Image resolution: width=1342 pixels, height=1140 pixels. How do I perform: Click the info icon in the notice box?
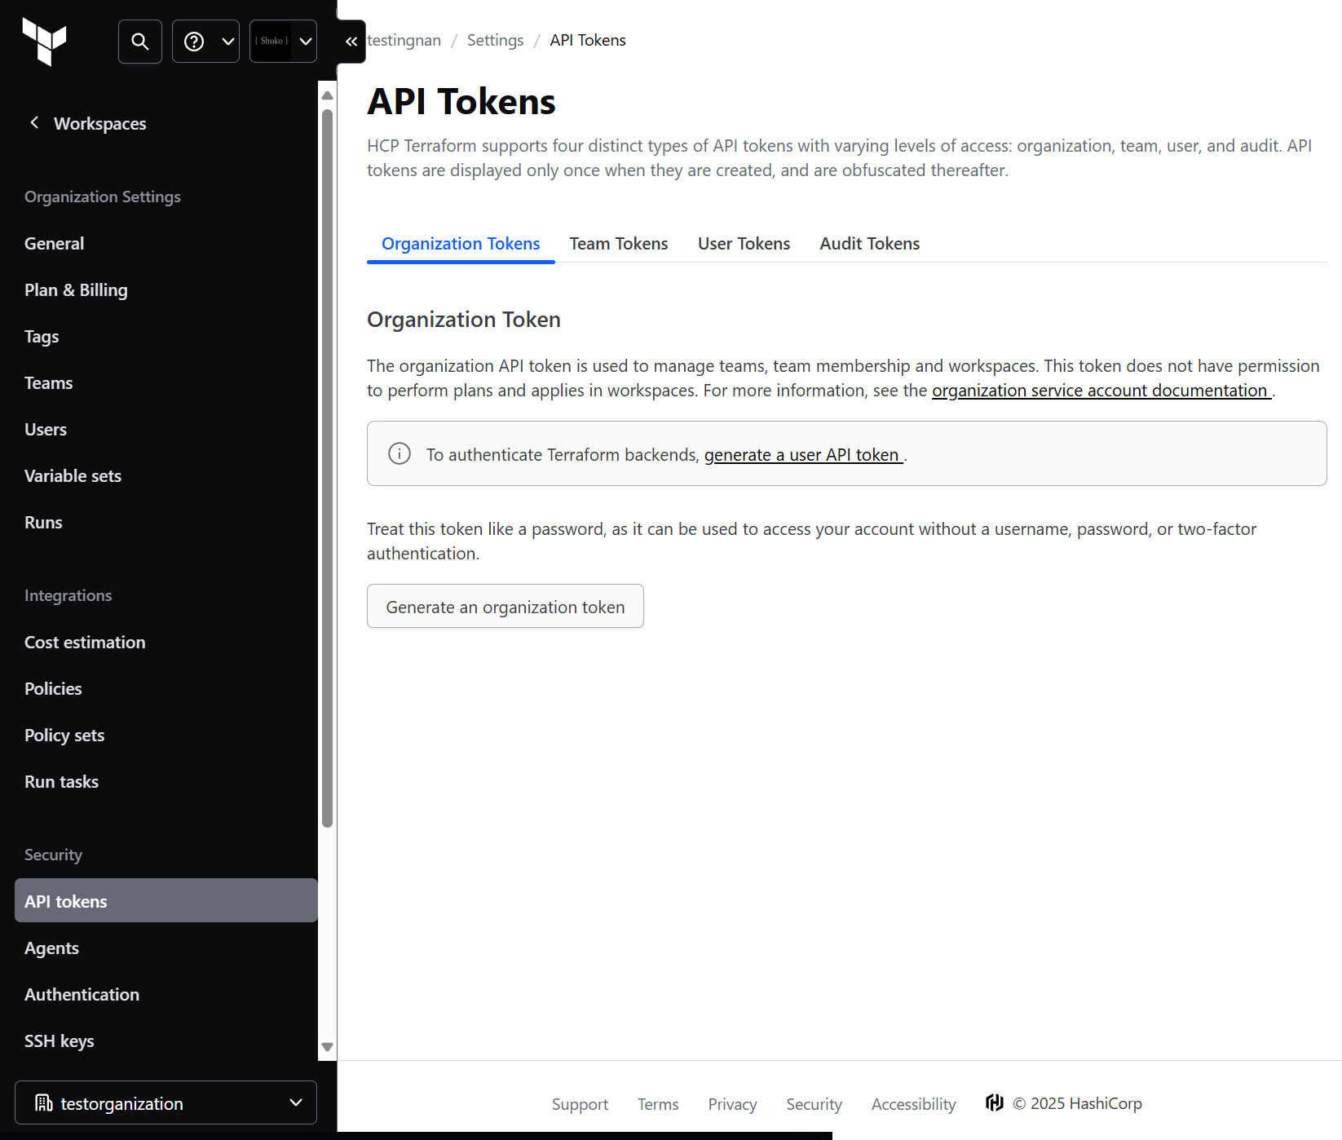pos(400,453)
